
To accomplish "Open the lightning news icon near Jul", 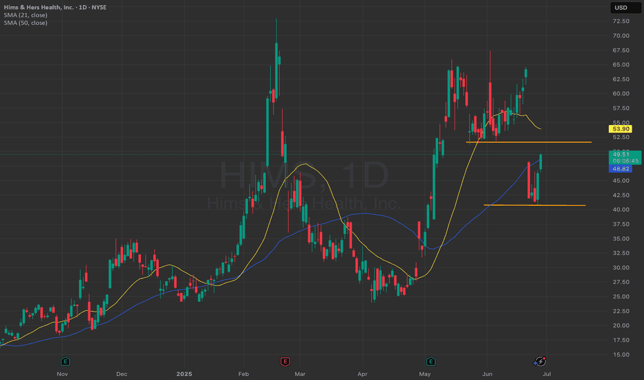I will coord(540,361).
